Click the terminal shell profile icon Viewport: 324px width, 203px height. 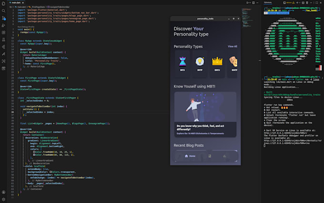tap(284, 3)
